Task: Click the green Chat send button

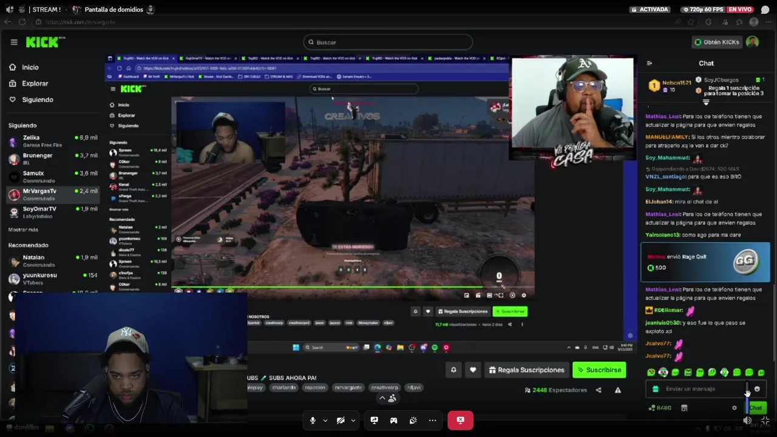Action: pos(756,408)
